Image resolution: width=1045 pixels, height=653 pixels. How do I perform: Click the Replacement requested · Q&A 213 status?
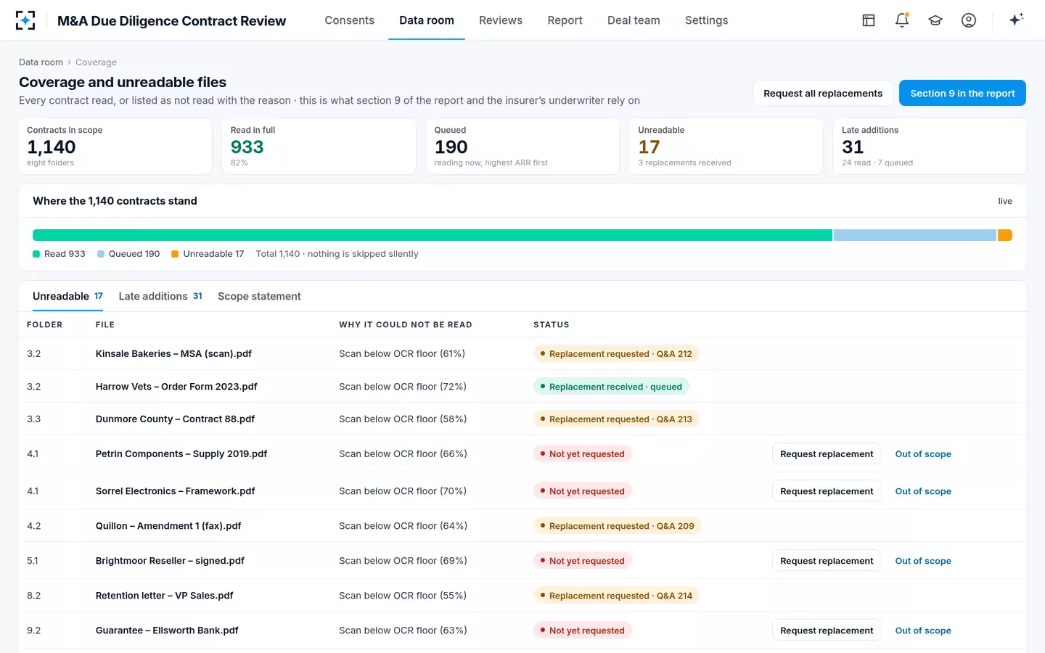tap(616, 419)
